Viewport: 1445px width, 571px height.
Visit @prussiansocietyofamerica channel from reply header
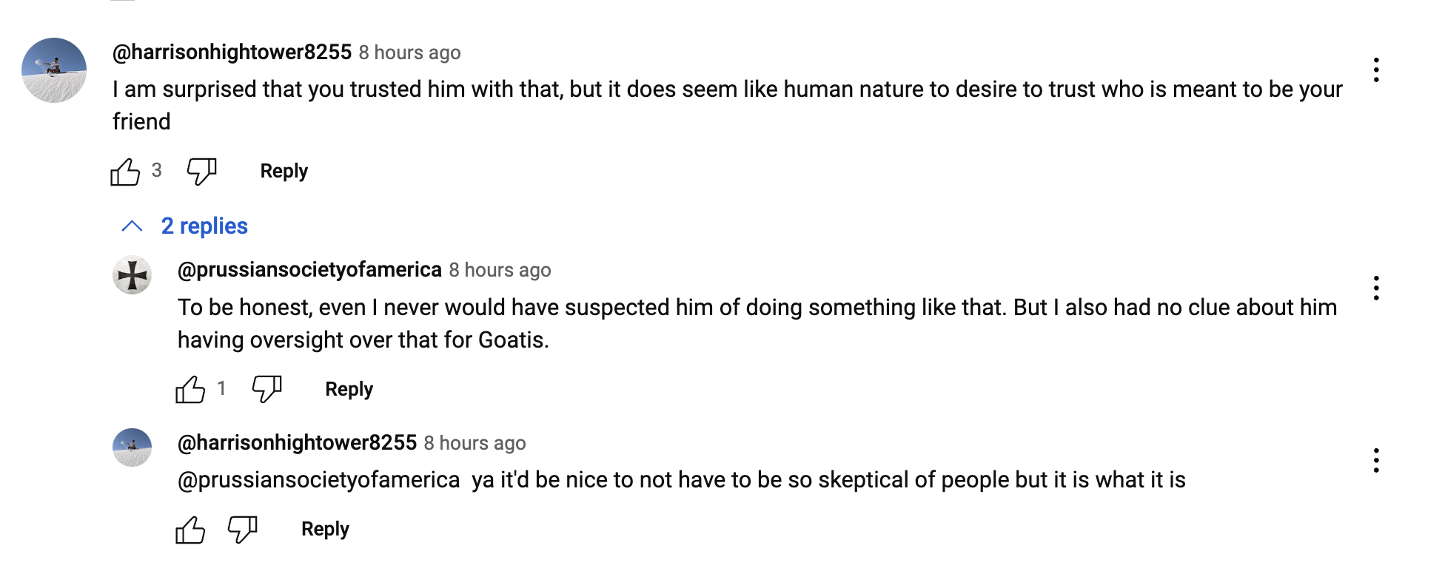309,270
